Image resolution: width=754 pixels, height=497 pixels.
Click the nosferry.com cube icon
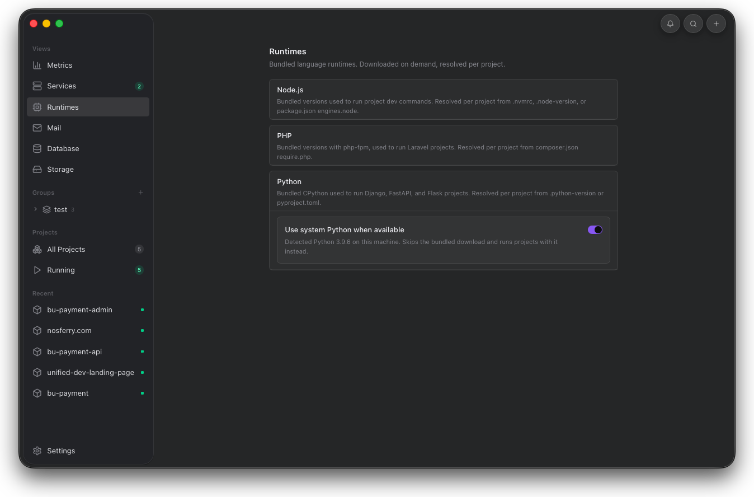(x=37, y=330)
